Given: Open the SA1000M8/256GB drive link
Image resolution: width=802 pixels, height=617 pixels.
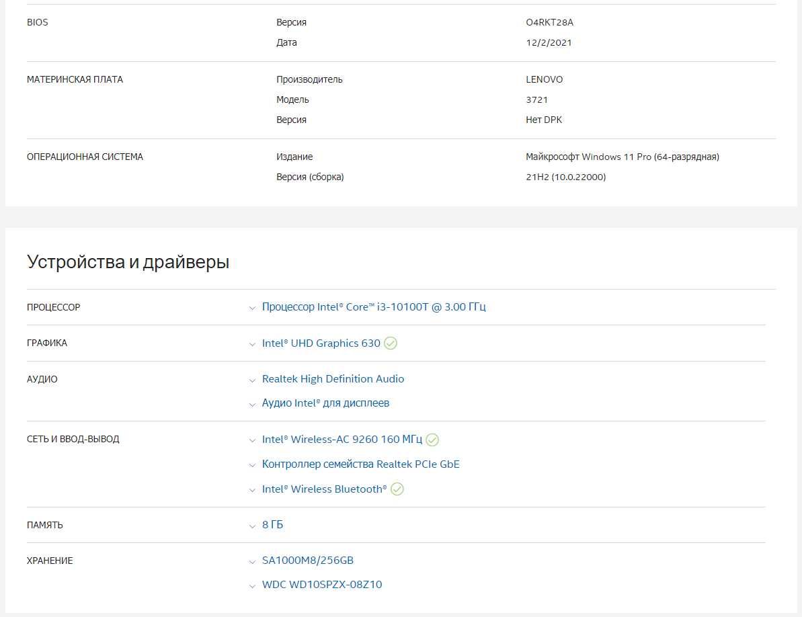Looking at the screenshot, I should (308, 561).
